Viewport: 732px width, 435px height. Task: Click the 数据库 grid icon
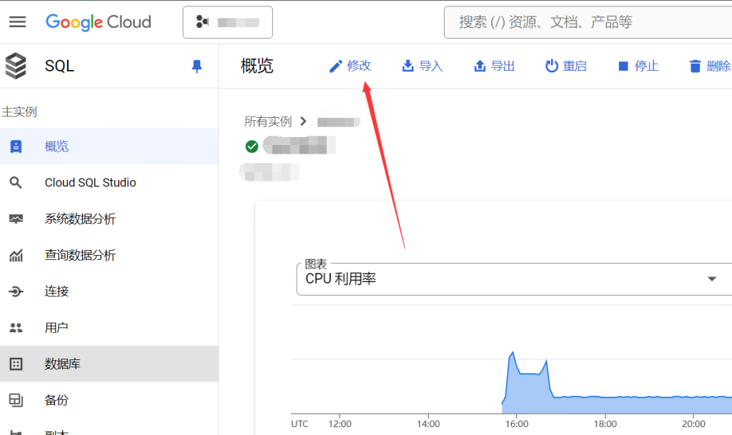[16, 364]
